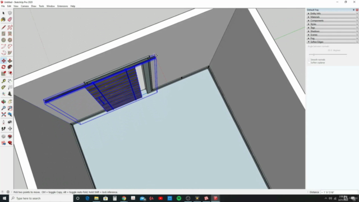Screen dimensions: 359x202
Task: Choose the Make Component tool
Action: pyautogui.click(x=10, y=13)
